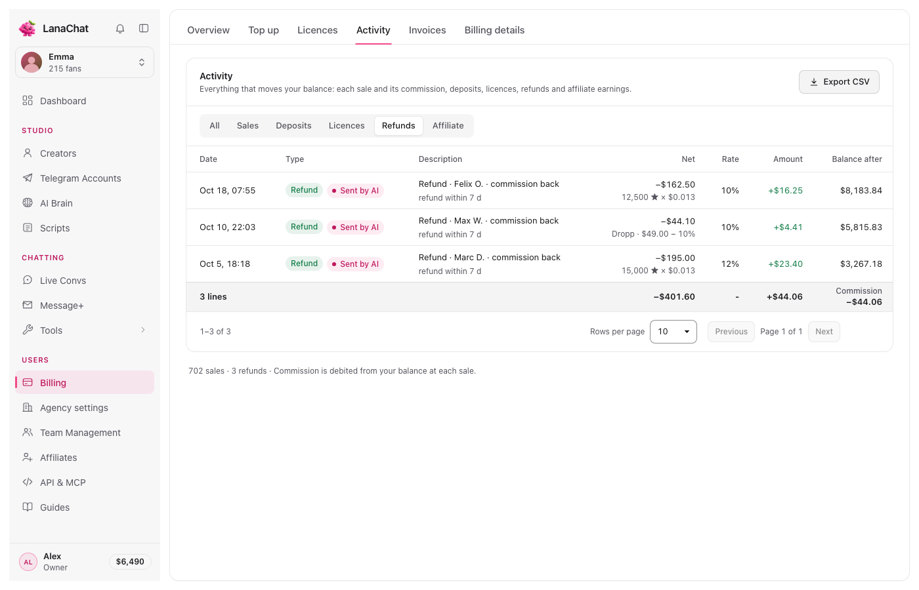Image resolution: width=919 pixels, height=590 pixels.
Task: Click the Agency settings building icon
Action: click(x=28, y=407)
